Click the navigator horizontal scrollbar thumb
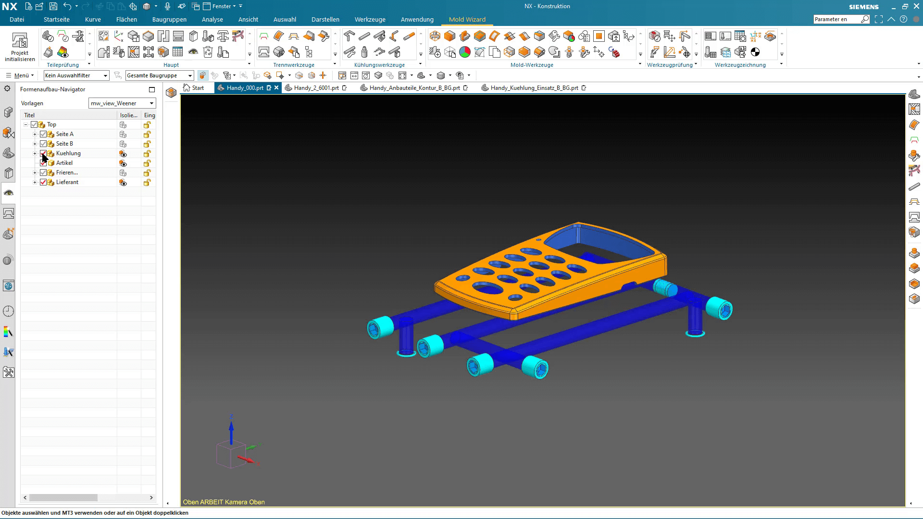 (x=63, y=498)
